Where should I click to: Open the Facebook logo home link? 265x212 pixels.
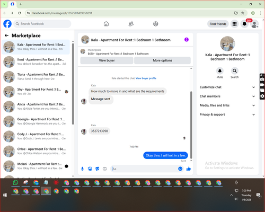(x=7, y=24)
